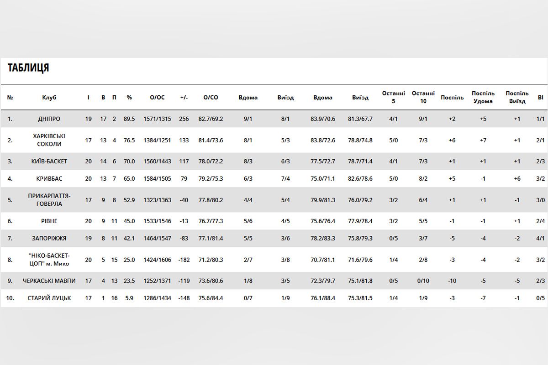Click the Клуб column header
Viewport: 548px width, 365px height.
coord(49,98)
